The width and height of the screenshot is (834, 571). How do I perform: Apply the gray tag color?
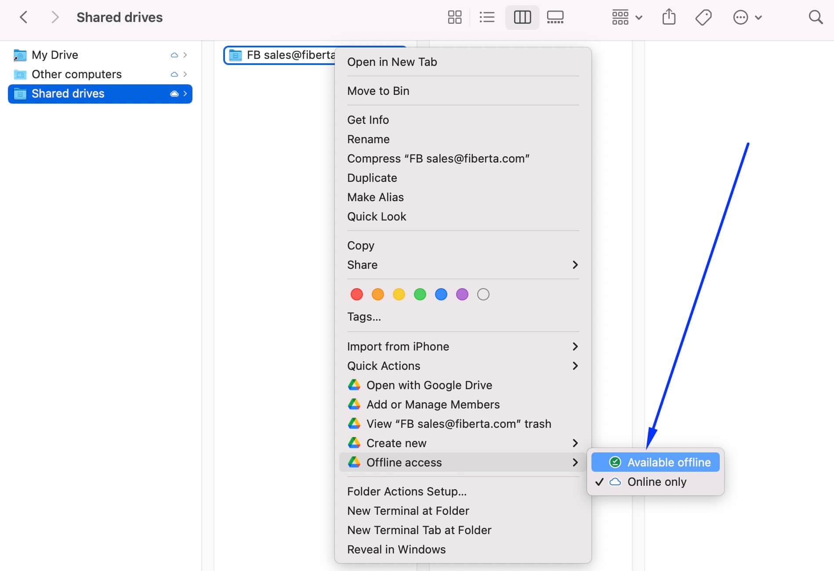(x=483, y=294)
